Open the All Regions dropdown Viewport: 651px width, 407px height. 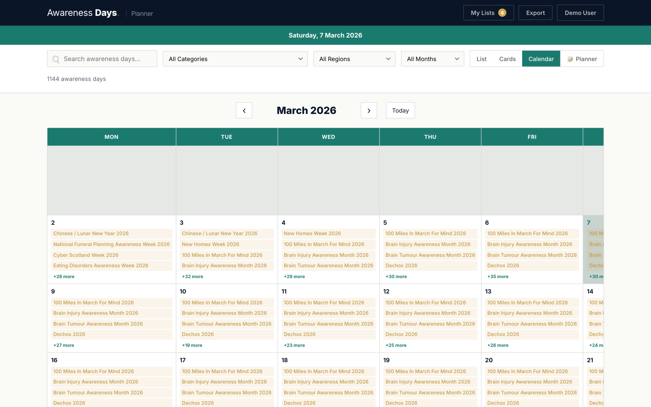click(x=354, y=59)
